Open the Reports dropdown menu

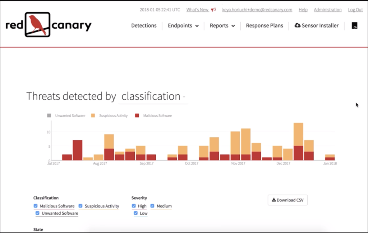pyautogui.click(x=222, y=26)
